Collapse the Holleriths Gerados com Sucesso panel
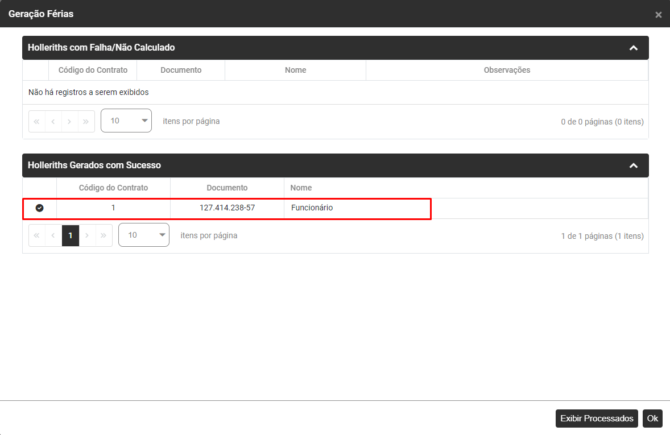This screenshot has height=435, width=670. pyautogui.click(x=634, y=165)
